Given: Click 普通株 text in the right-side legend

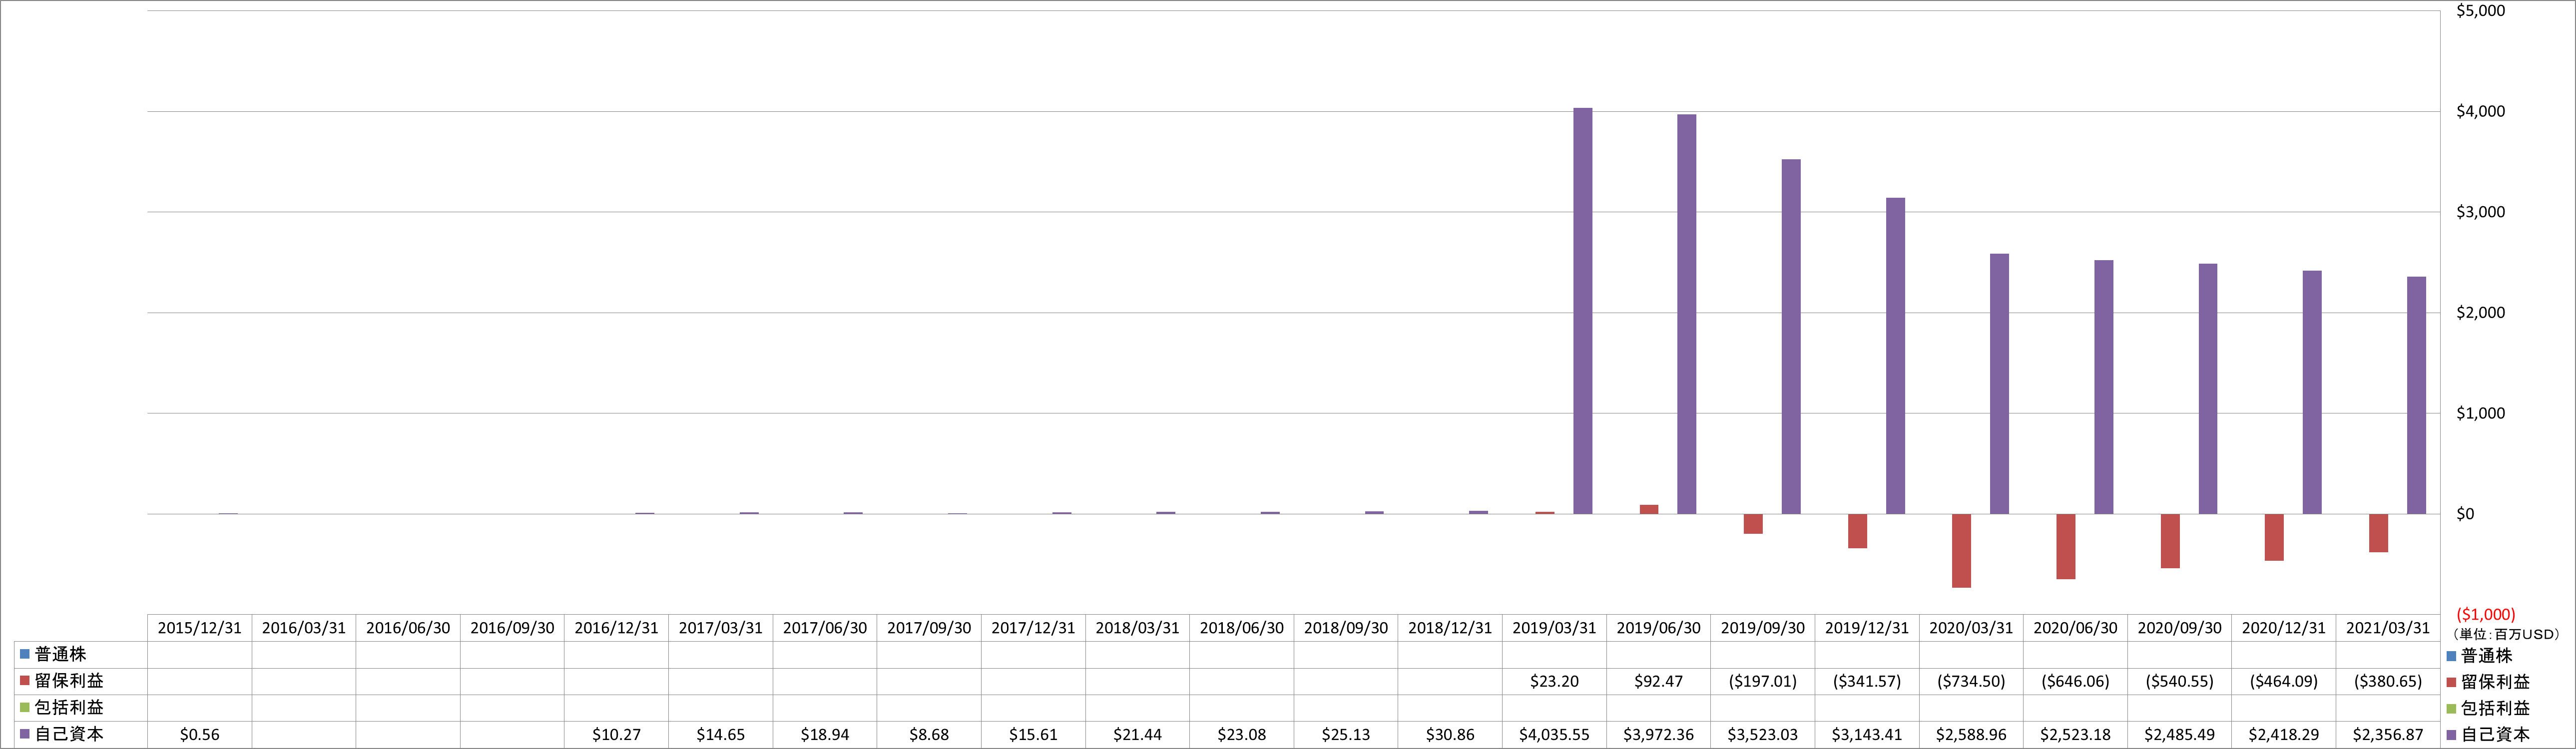Looking at the screenshot, I should pos(2486,656).
